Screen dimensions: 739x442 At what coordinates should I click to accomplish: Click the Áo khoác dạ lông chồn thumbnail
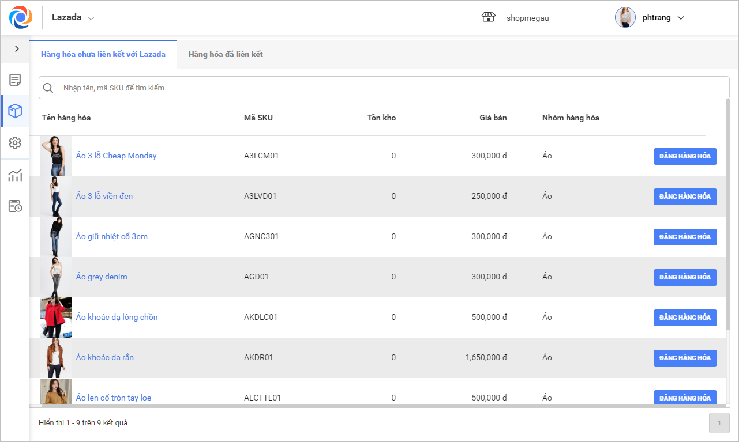click(56, 318)
